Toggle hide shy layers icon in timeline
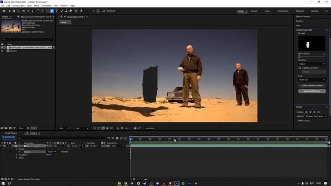331x186 pixels. (113, 138)
